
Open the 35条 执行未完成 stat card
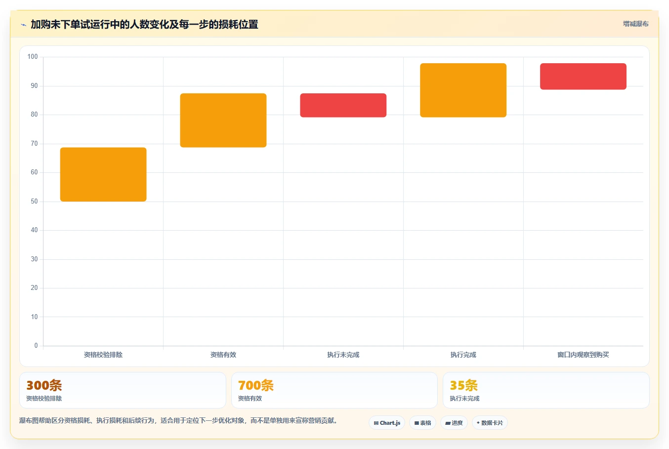click(546, 390)
